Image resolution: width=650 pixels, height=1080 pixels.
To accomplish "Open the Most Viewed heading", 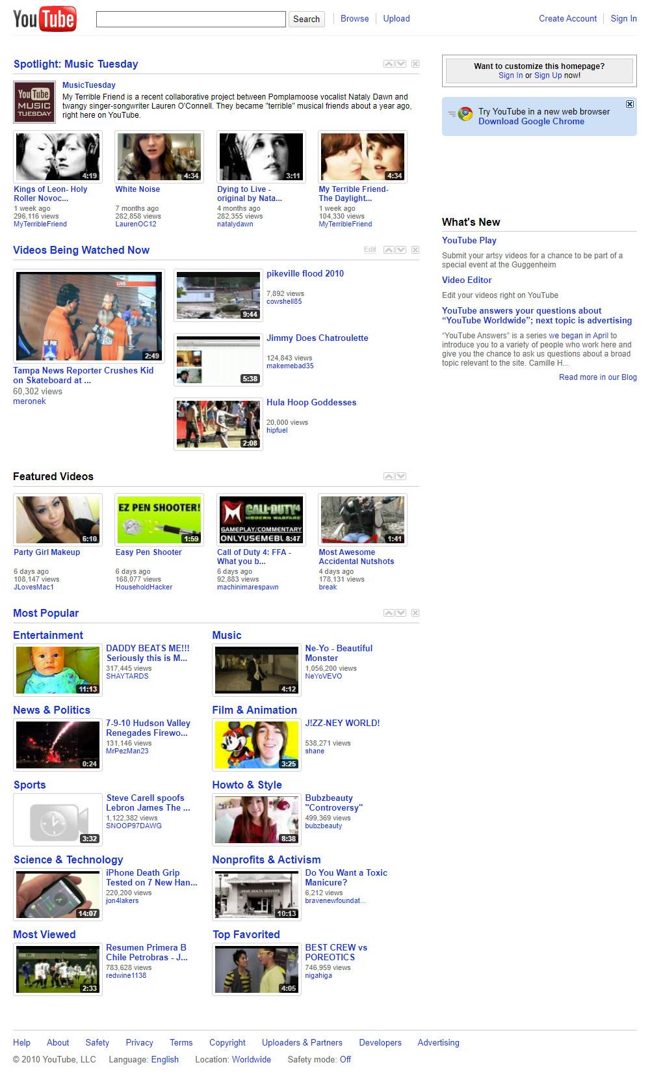I will [x=44, y=935].
